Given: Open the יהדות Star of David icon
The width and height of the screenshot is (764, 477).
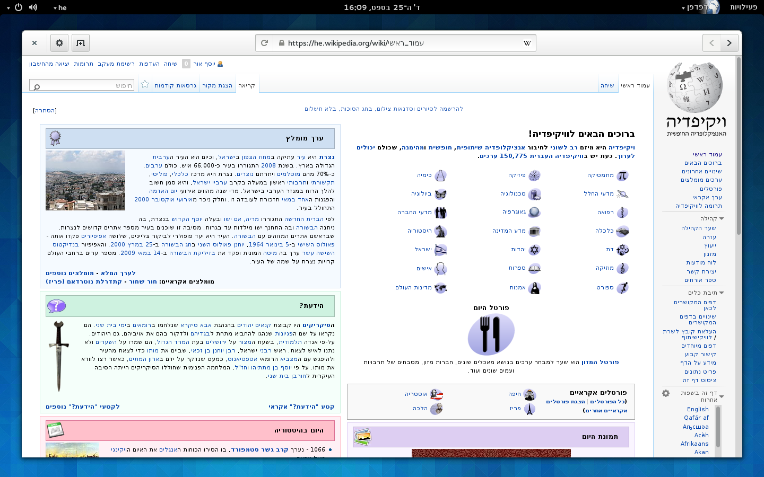Looking at the screenshot, I should [x=534, y=250].
